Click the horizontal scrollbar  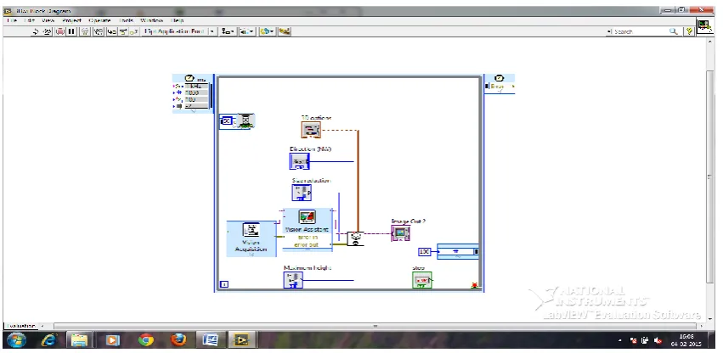pyautogui.click(x=376, y=327)
